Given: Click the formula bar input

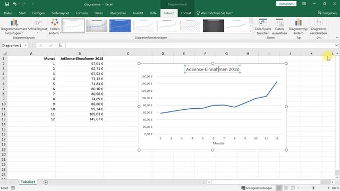Looking at the screenshot, I should pos(200,45).
